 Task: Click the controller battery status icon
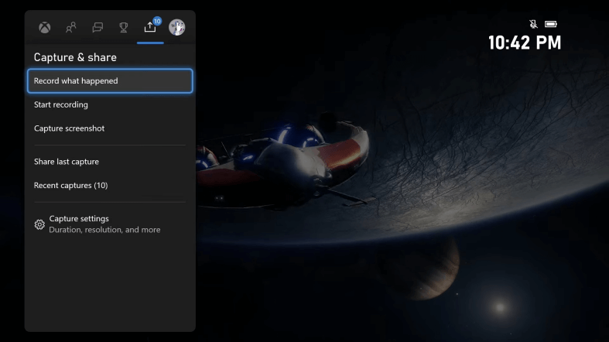[551, 24]
